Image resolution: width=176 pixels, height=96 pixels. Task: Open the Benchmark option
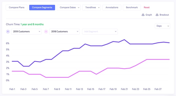pyautogui.click(x=132, y=7)
